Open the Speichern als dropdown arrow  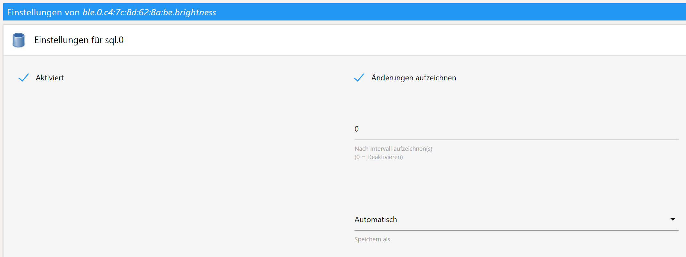[673, 220]
